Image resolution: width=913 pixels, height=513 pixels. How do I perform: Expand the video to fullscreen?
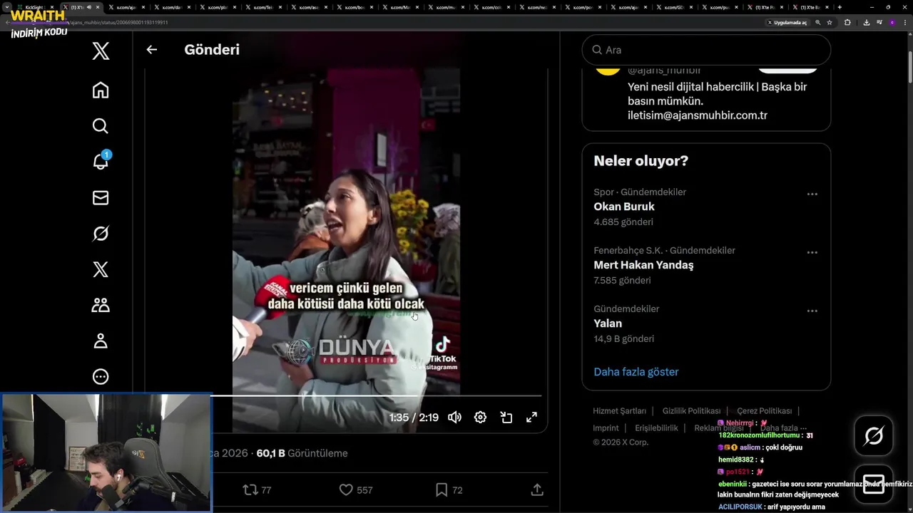(x=531, y=418)
